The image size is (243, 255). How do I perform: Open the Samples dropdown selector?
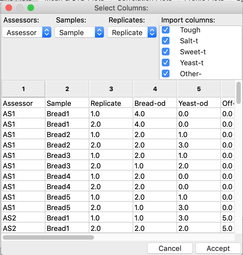[79, 32]
